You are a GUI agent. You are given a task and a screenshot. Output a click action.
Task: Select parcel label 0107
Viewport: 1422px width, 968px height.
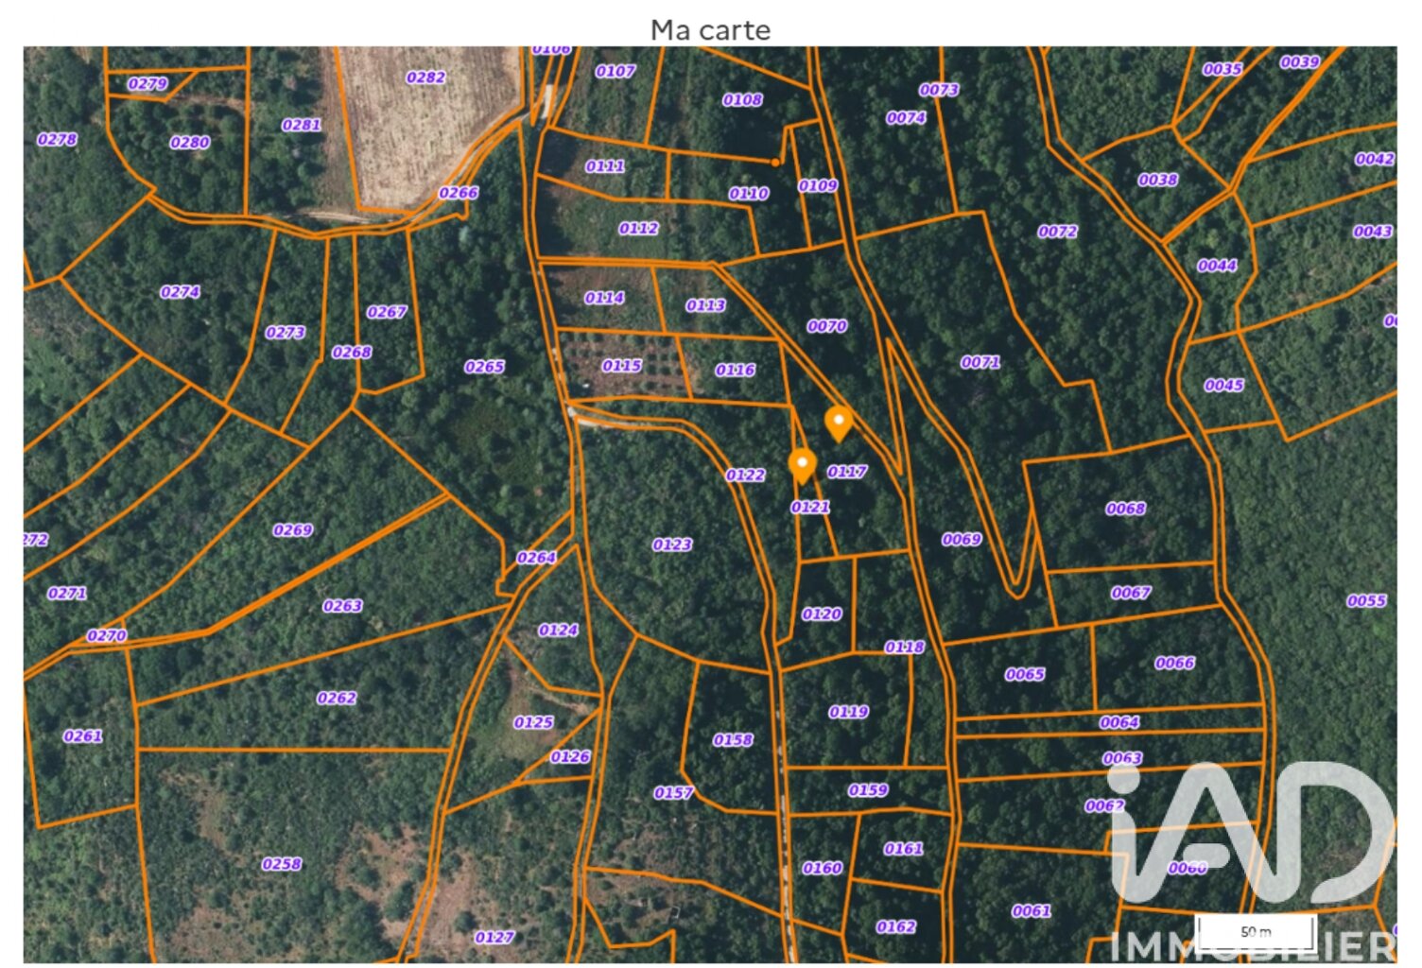pos(616,71)
